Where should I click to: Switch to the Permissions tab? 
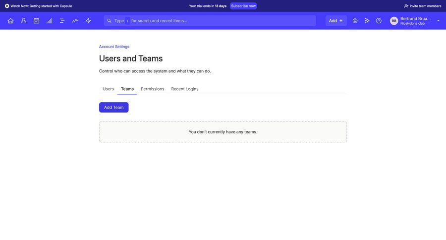[152, 89]
